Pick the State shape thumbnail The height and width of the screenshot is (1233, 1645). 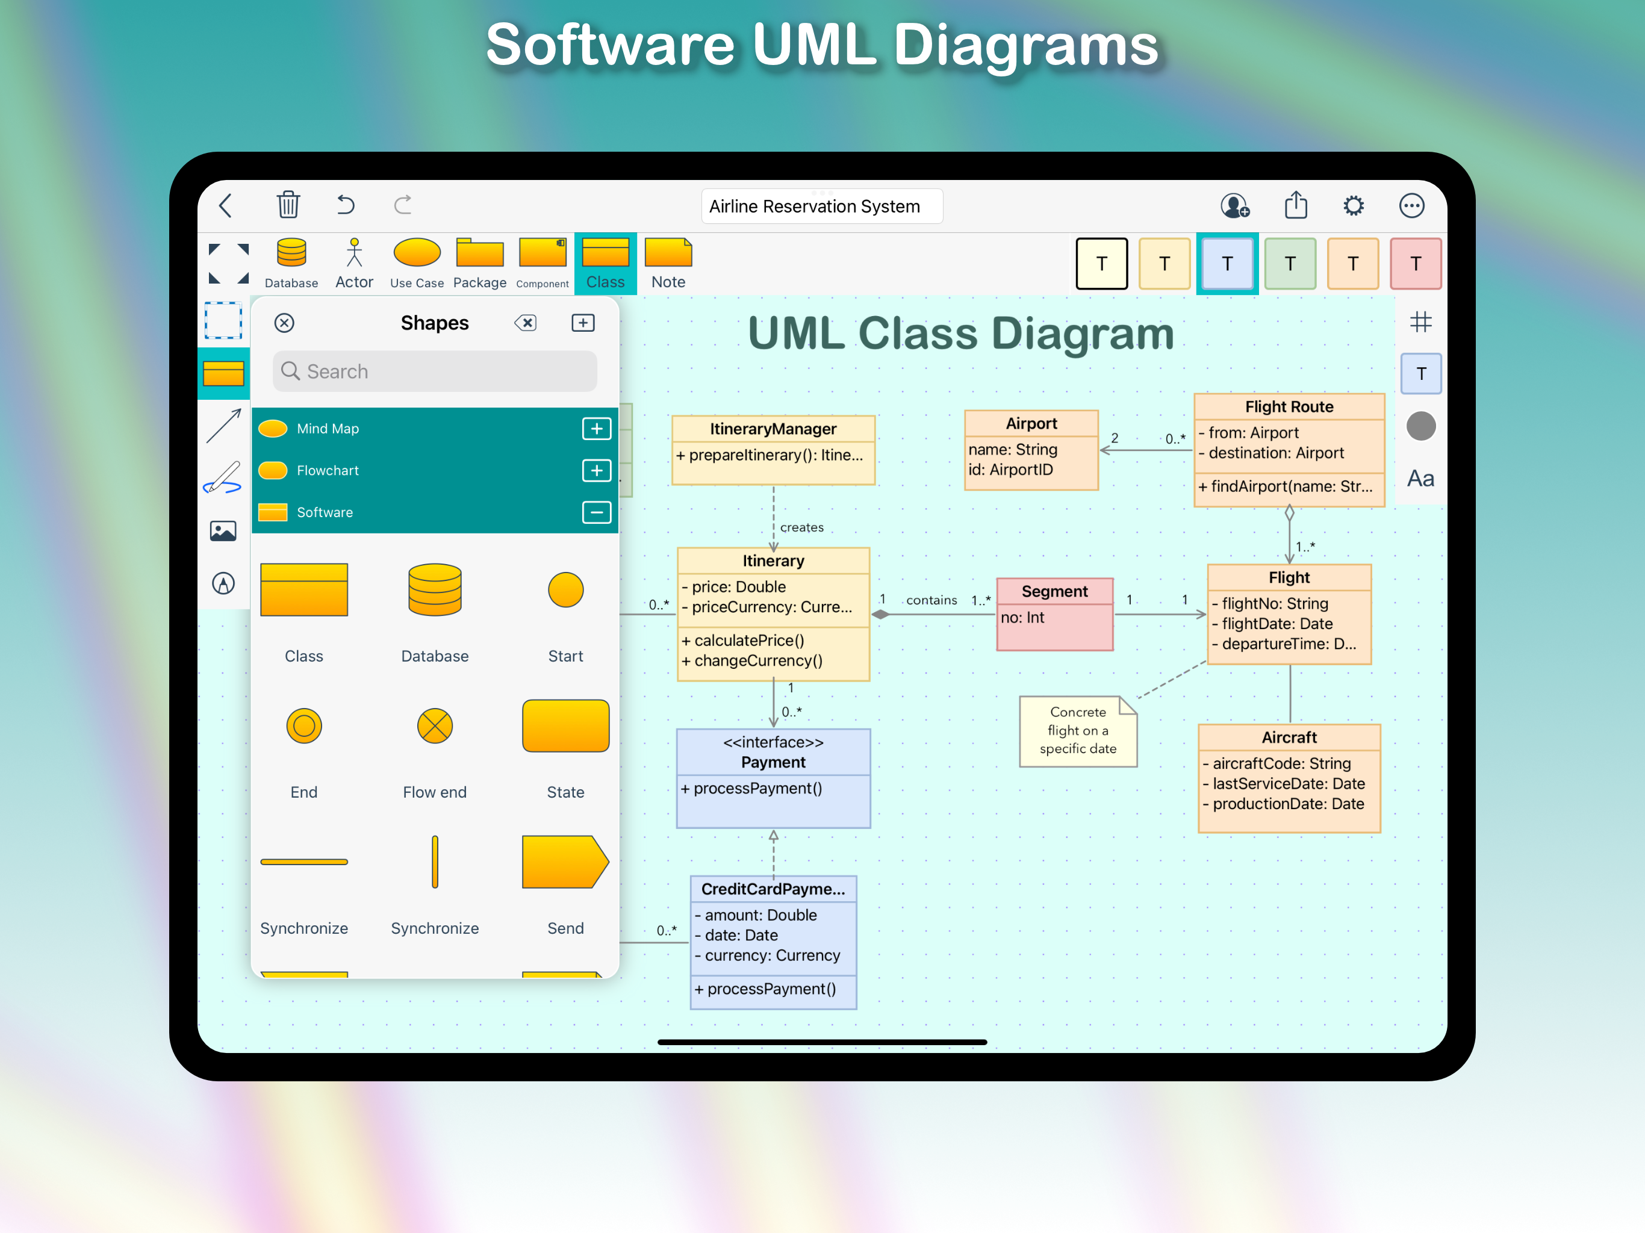[x=565, y=726]
